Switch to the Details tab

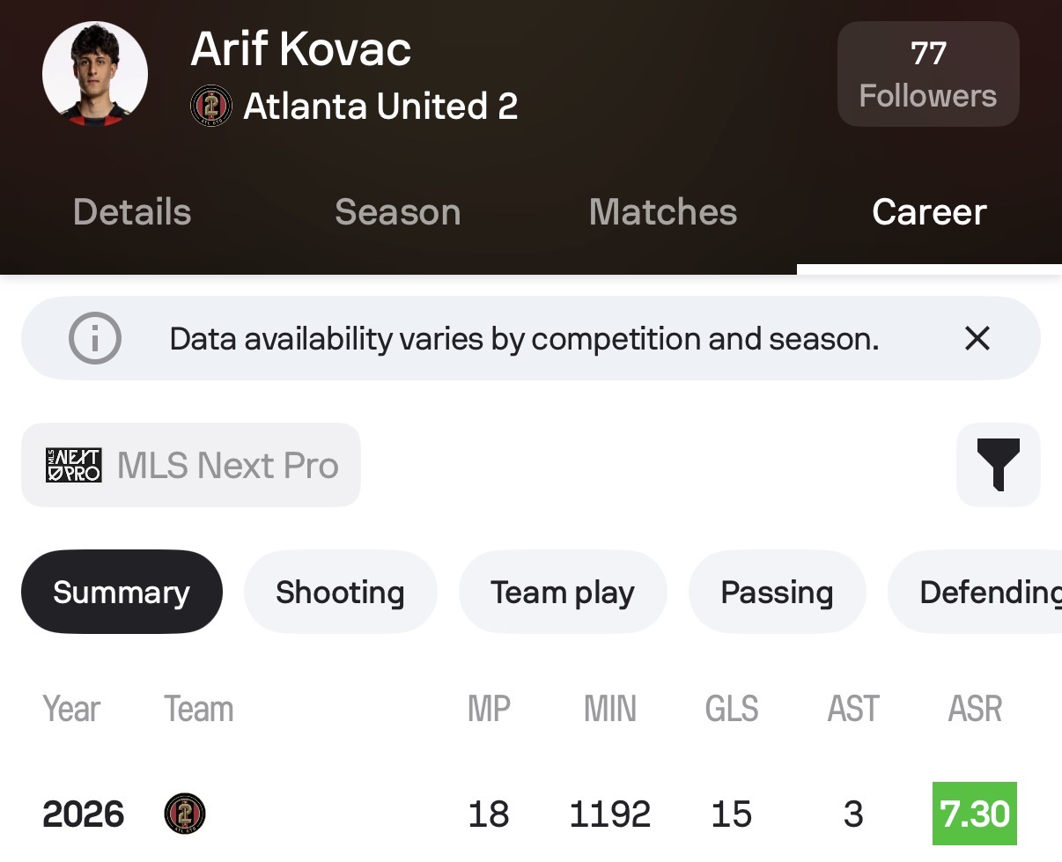pyautogui.click(x=132, y=212)
